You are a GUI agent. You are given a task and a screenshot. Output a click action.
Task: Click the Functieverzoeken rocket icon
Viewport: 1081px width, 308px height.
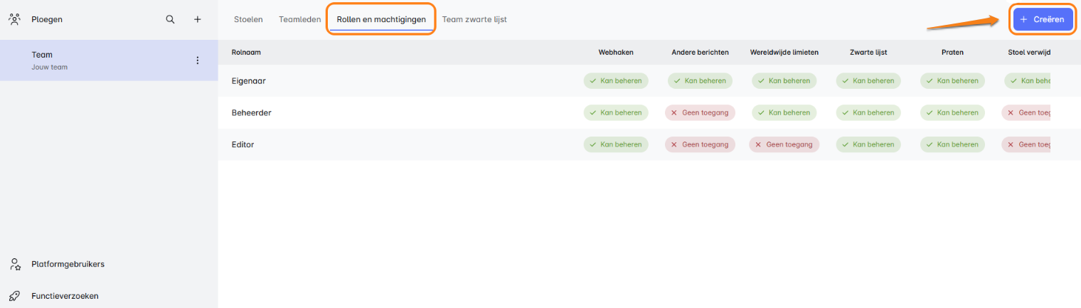(x=14, y=296)
